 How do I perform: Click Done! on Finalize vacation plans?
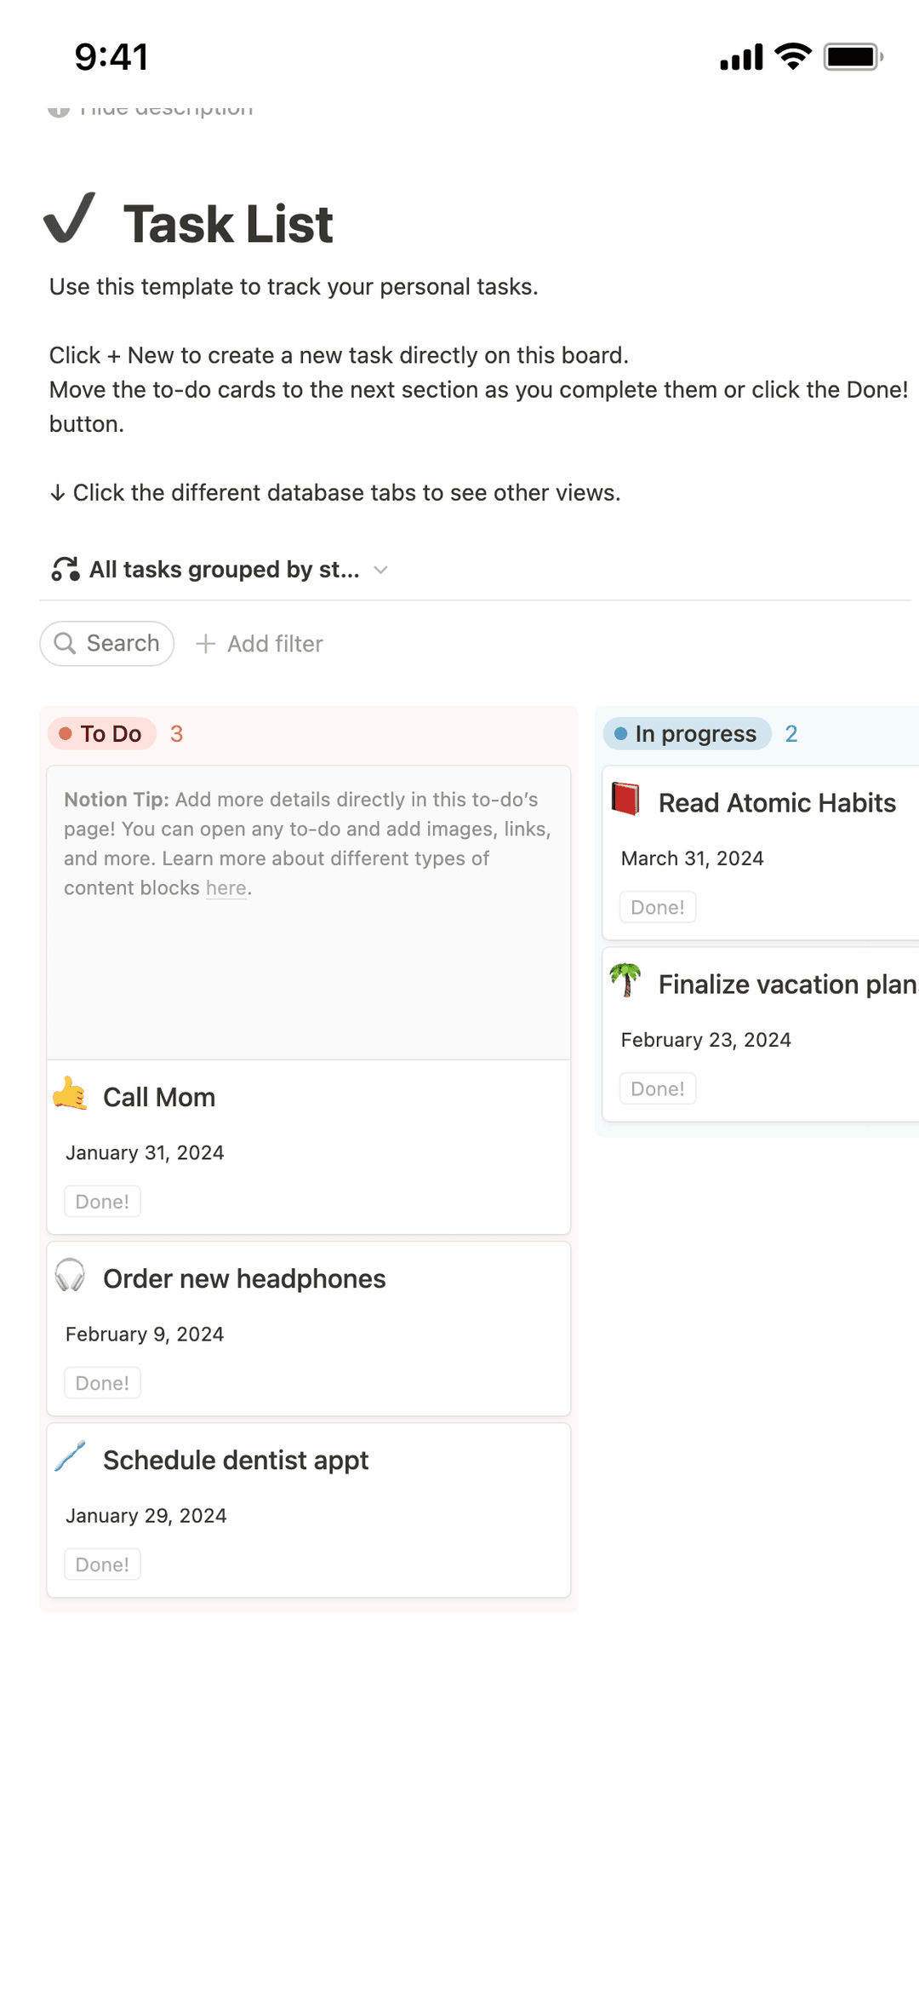657,1088
